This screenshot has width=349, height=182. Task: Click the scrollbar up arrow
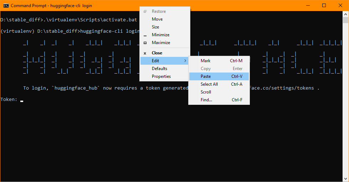point(345,14)
